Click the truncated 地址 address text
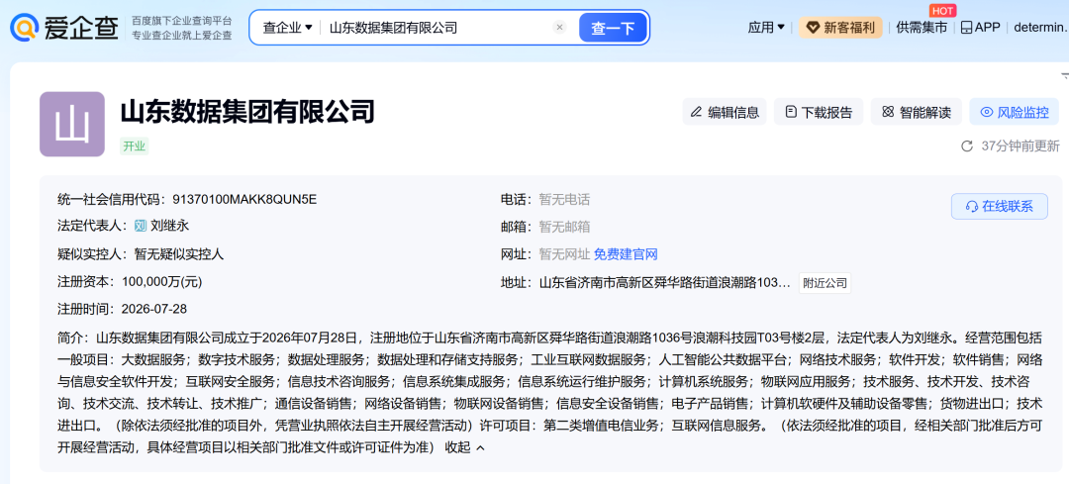The height and width of the screenshot is (484, 1069). pos(665,282)
